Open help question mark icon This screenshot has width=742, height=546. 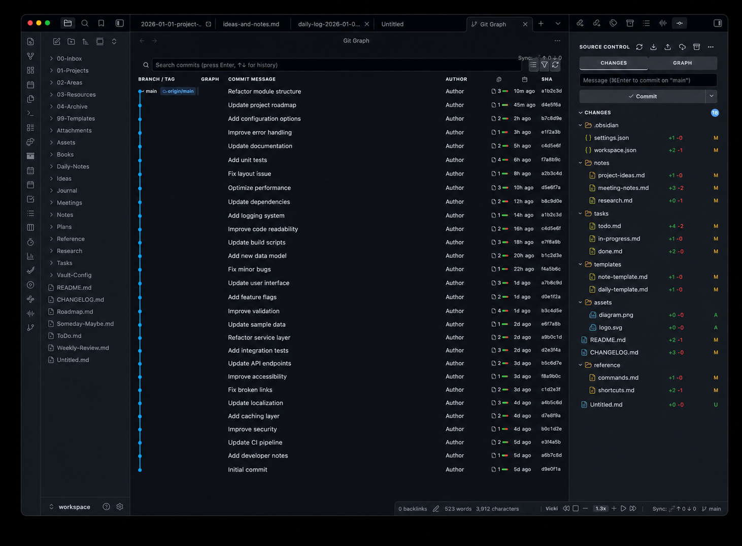click(x=106, y=506)
